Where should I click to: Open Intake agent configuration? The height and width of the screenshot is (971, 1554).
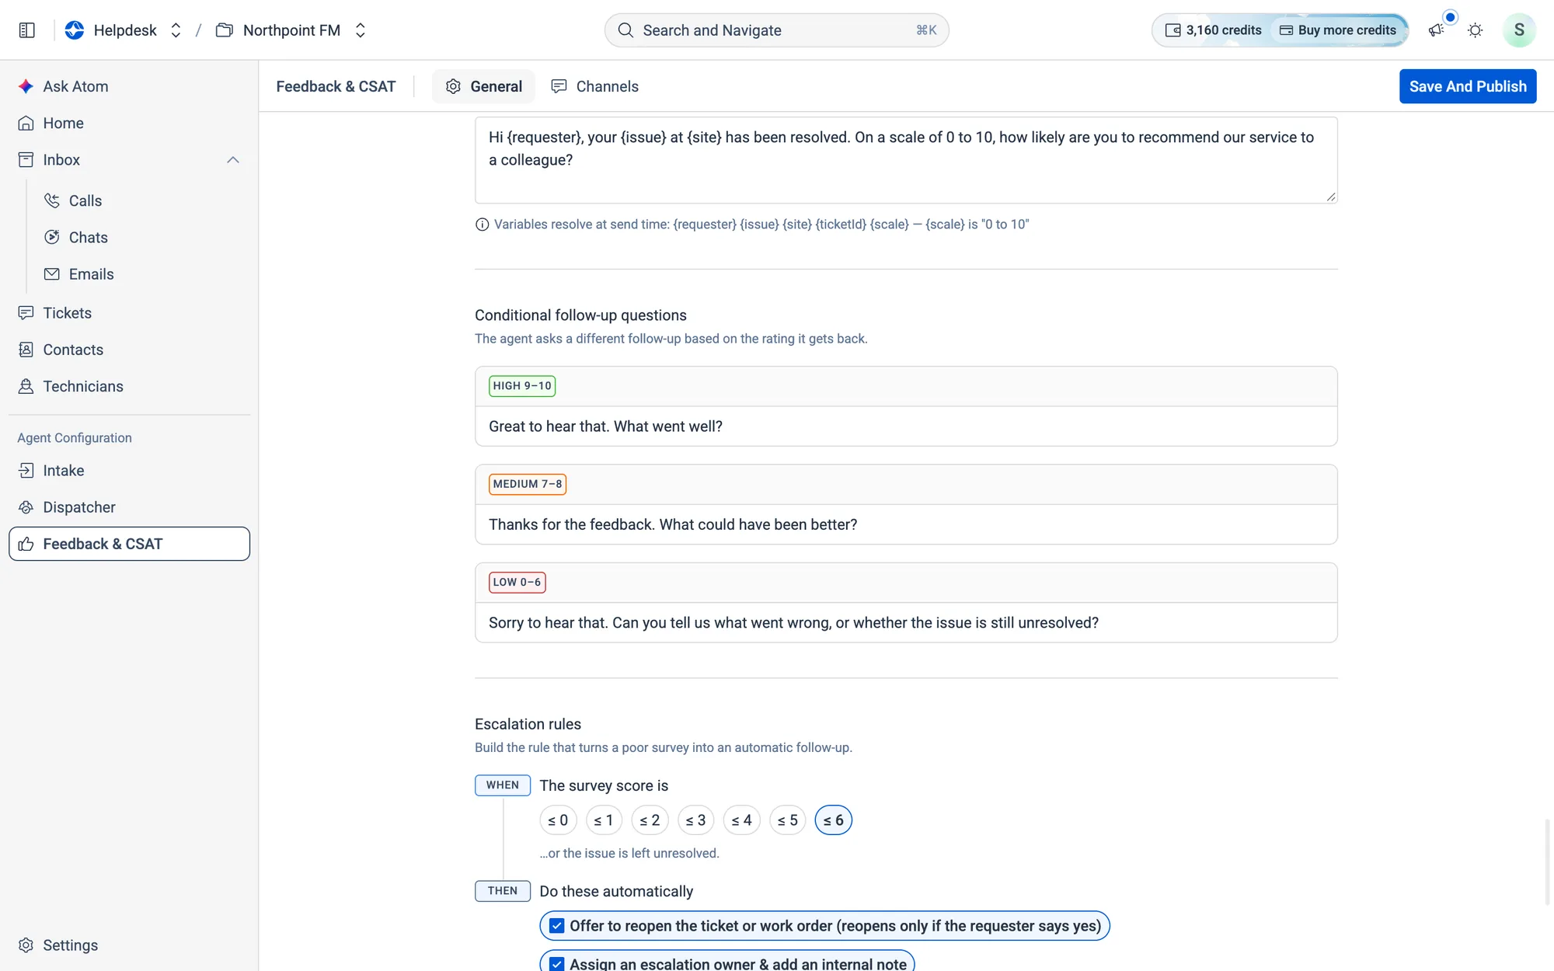pos(129,470)
